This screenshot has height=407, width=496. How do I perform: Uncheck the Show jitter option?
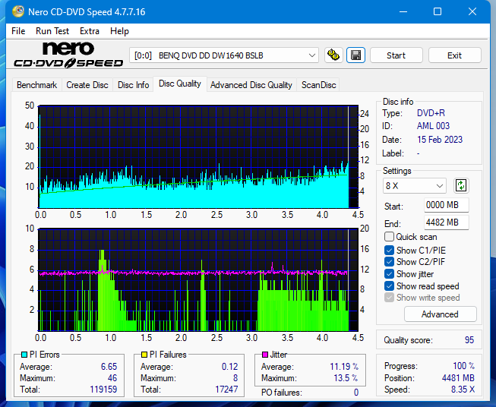[x=389, y=274]
